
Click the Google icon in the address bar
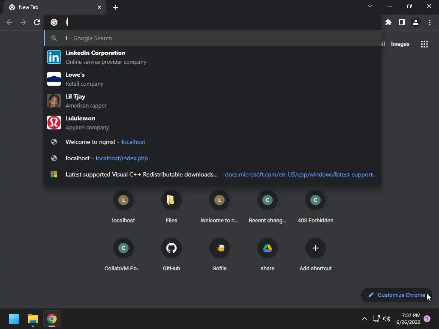tap(54, 22)
